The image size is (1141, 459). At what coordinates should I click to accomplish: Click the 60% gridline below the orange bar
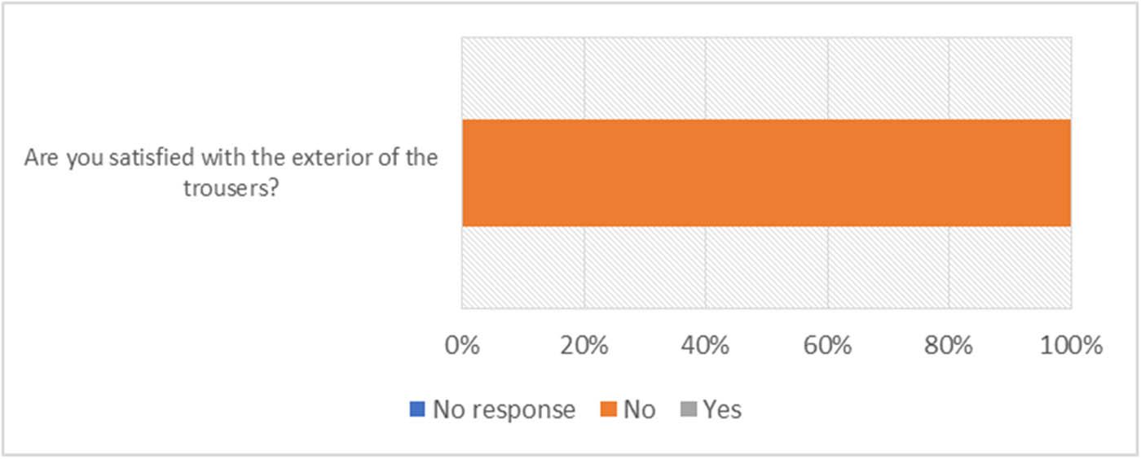coord(828,268)
